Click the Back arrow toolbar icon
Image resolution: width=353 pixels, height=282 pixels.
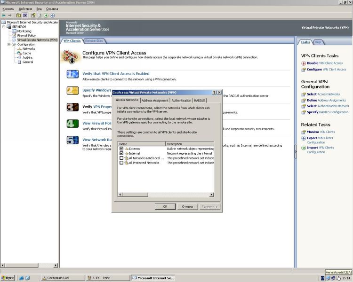tap(4, 16)
